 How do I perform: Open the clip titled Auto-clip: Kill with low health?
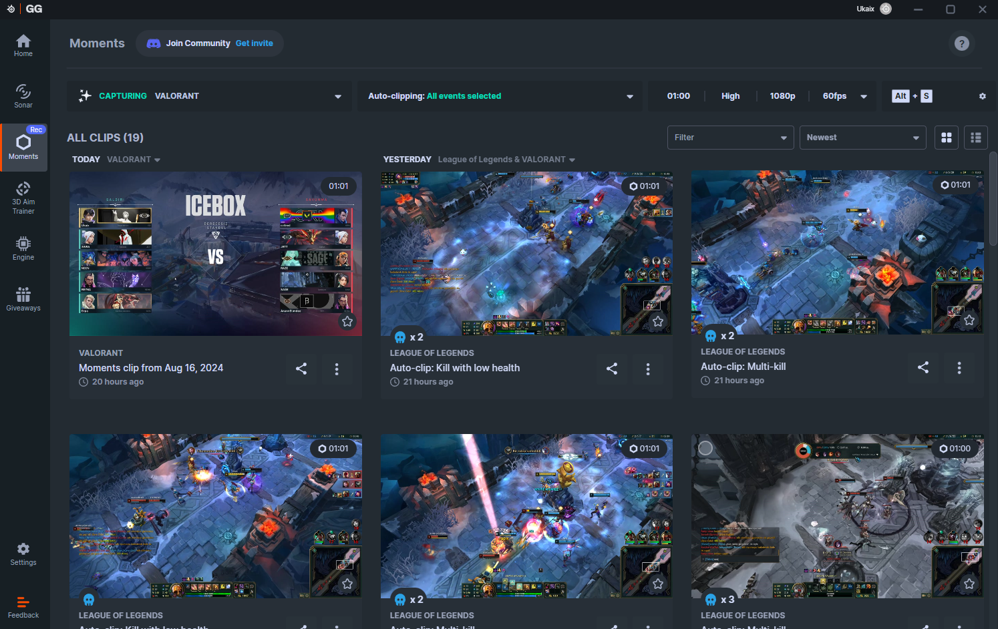[x=455, y=368]
